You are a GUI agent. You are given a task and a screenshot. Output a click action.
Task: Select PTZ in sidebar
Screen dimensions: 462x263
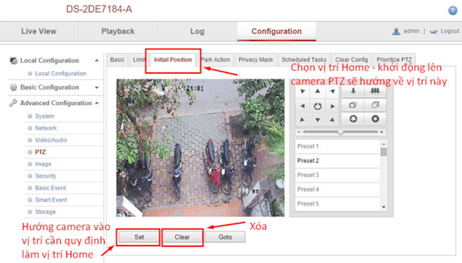(x=40, y=152)
